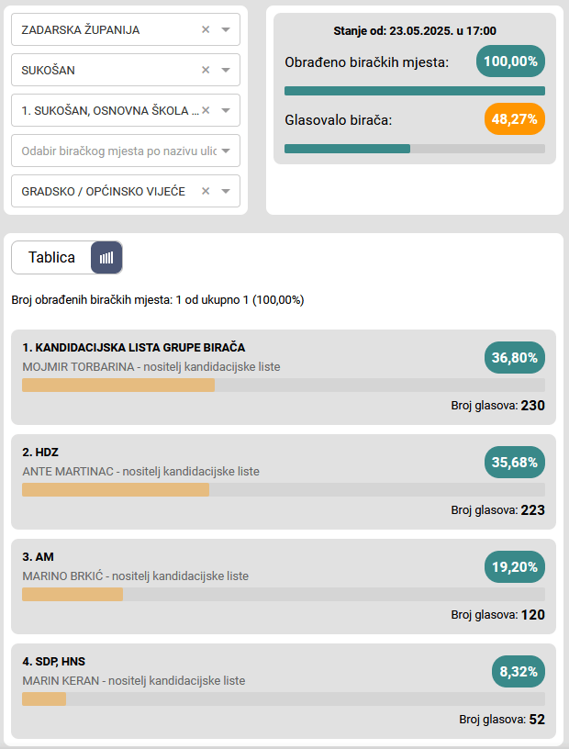Click the voter turnout progress bar
This screenshot has height=749, width=569.
point(414,149)
